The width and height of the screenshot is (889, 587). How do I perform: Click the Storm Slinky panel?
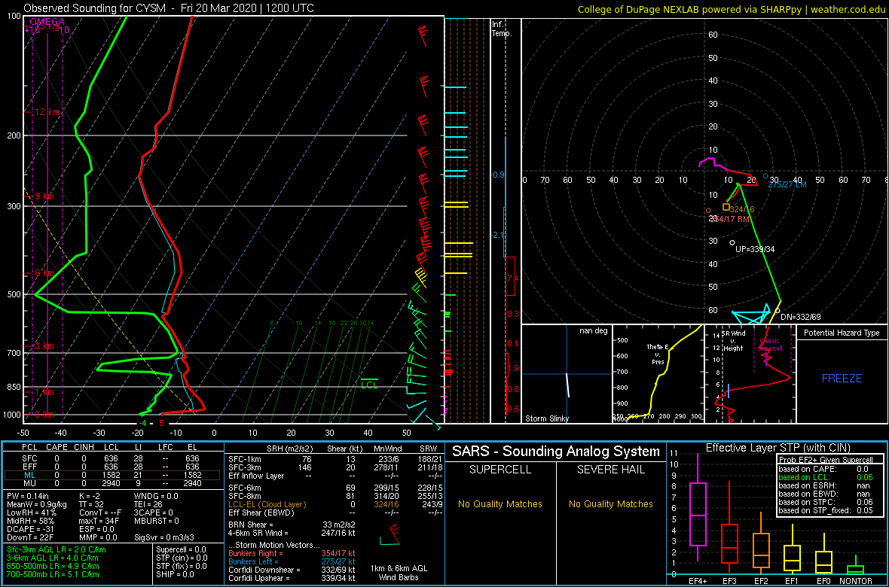coord(567,374)
